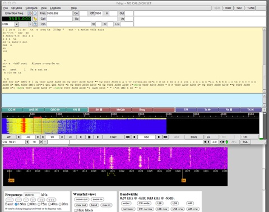The image size is (269, 212).
Task: Open the grayed bandwidth dropdown arrow
Action: pos(30,24)
